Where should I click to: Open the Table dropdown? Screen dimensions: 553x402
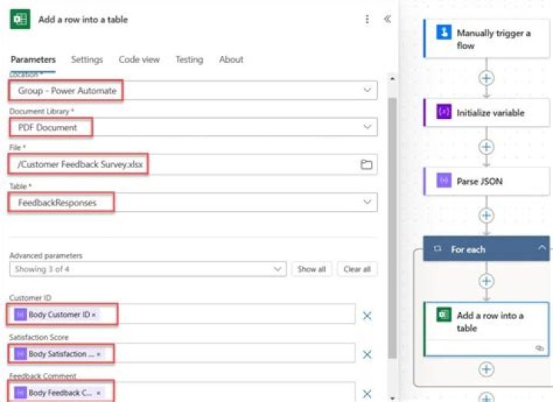[367, 202]
